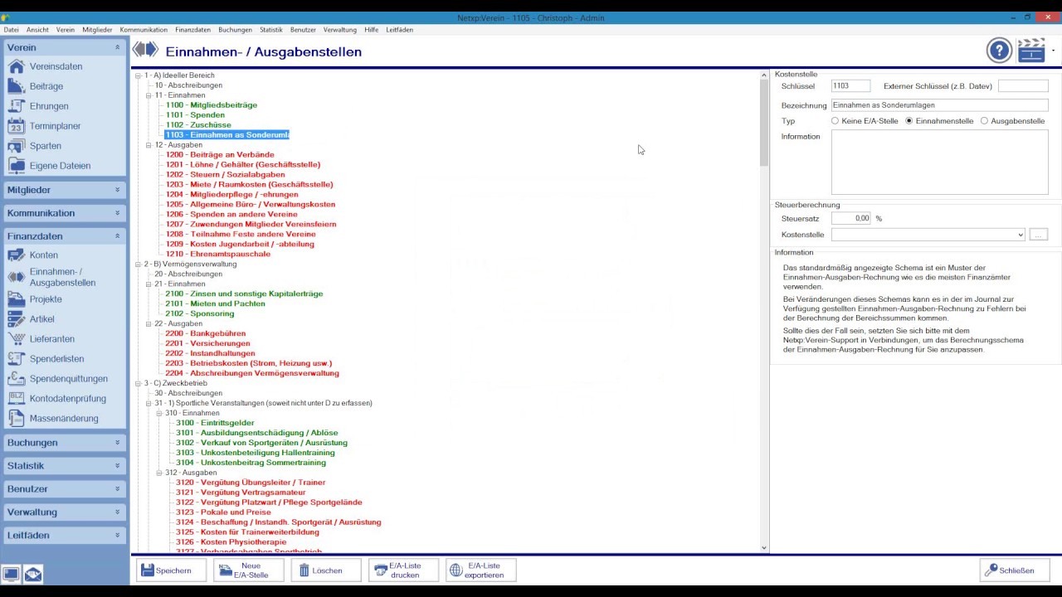The width and height of the screenshot is (1062, 597).
Task: Collapse the 2 - B) Vermögensverwaltung node
Action: (139, 265)
